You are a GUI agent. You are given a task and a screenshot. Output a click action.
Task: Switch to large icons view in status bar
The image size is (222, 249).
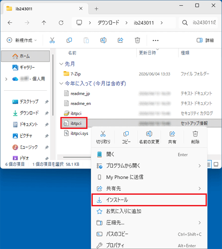pyautogui.click(x=216, y=164)
